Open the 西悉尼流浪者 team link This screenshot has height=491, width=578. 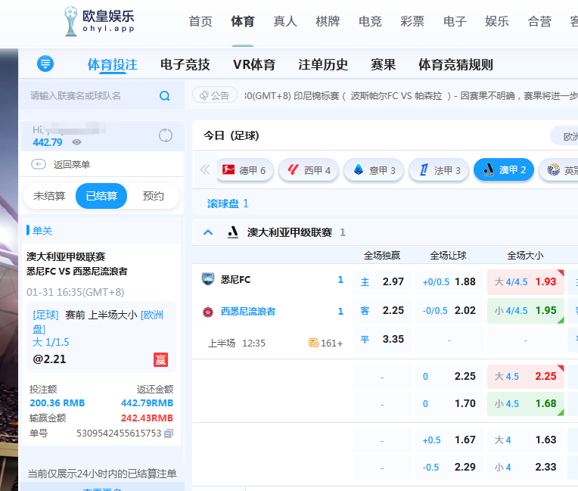point(247,311)
